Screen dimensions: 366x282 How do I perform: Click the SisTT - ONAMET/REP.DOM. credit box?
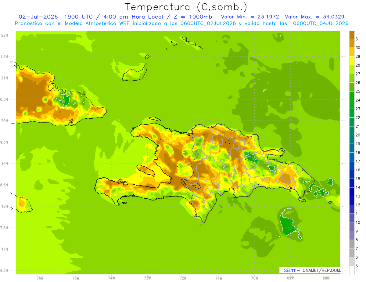pos(311,270)
